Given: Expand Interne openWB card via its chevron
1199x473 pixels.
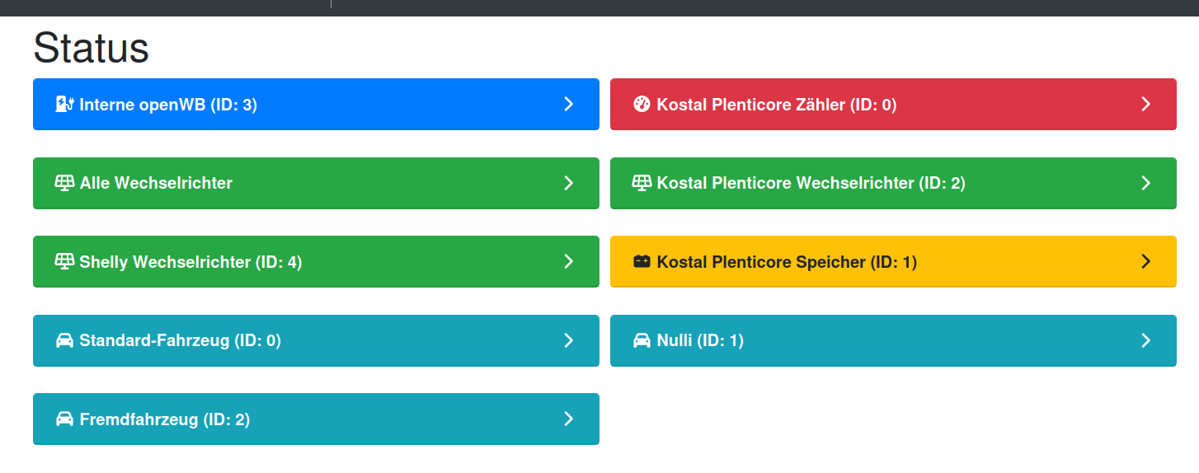Looking at the screenshot, I should point(568,104).
